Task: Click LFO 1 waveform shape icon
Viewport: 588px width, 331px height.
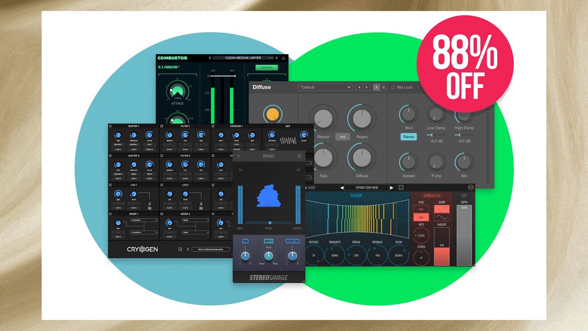Action: tap(149, 208)
